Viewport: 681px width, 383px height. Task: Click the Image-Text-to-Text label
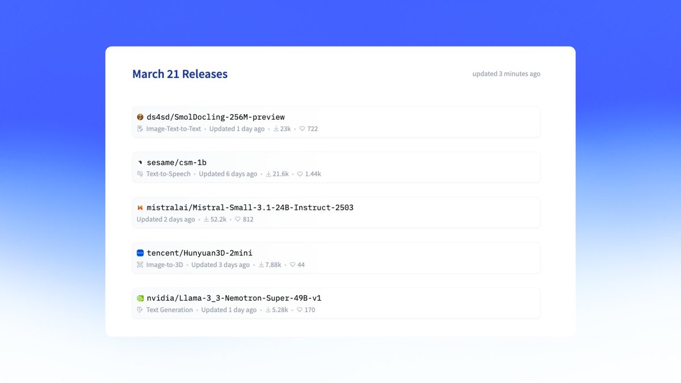pos(174,129)
